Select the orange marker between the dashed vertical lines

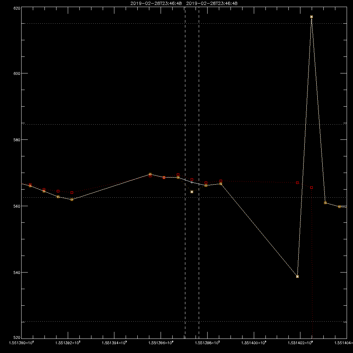click(x=192, y=192)
